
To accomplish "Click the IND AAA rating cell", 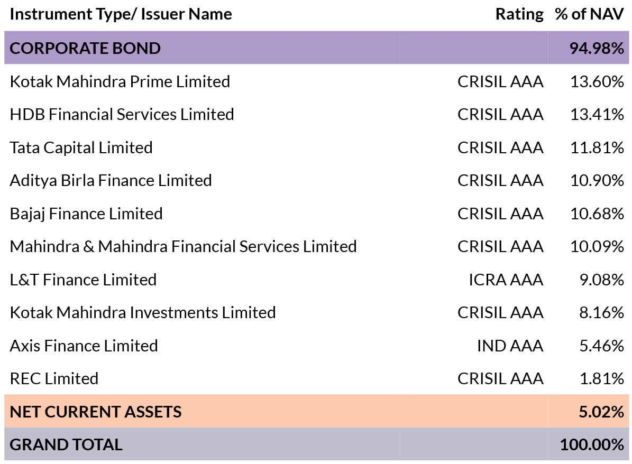I will [x=510, y=346].
